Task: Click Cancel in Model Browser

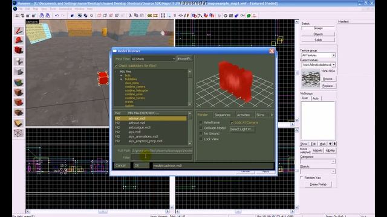Action: pos(122,166)
